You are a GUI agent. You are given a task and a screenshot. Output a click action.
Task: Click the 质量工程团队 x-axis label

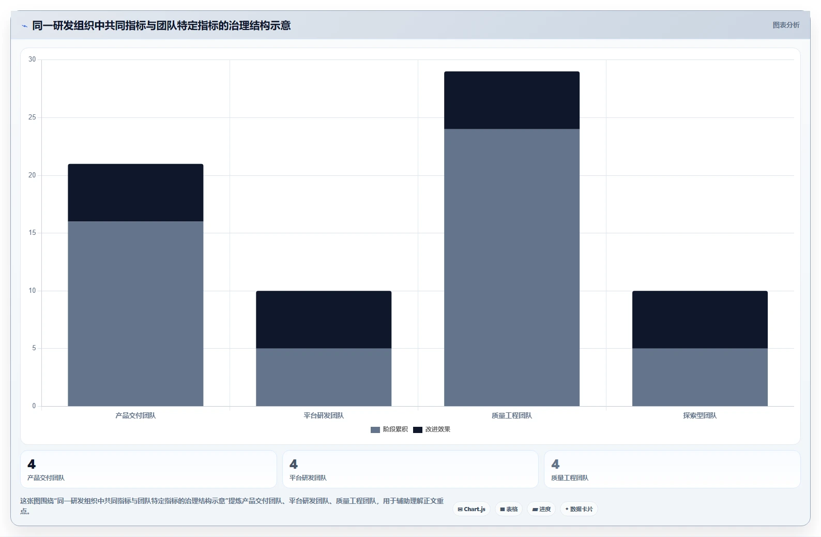click(512, 415)
